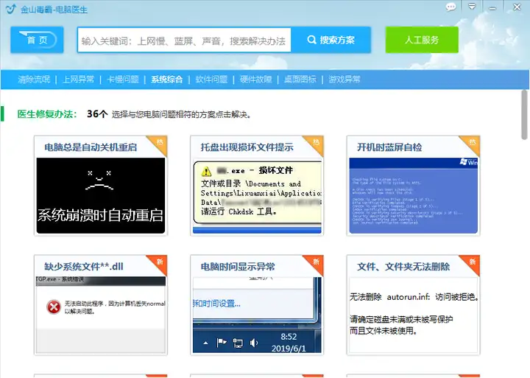The image size is (530, 378).
Task: Minimize the 电脑医生 window
Action: pos(492,8)
